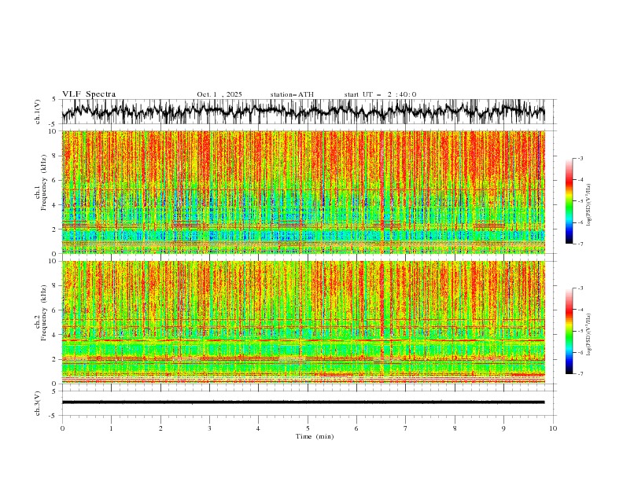Click the "station=ATH" label

tap(292, 94)
